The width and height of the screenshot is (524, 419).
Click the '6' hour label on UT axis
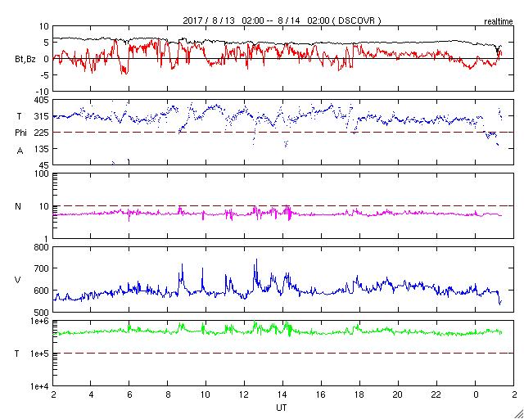(129, 394)
